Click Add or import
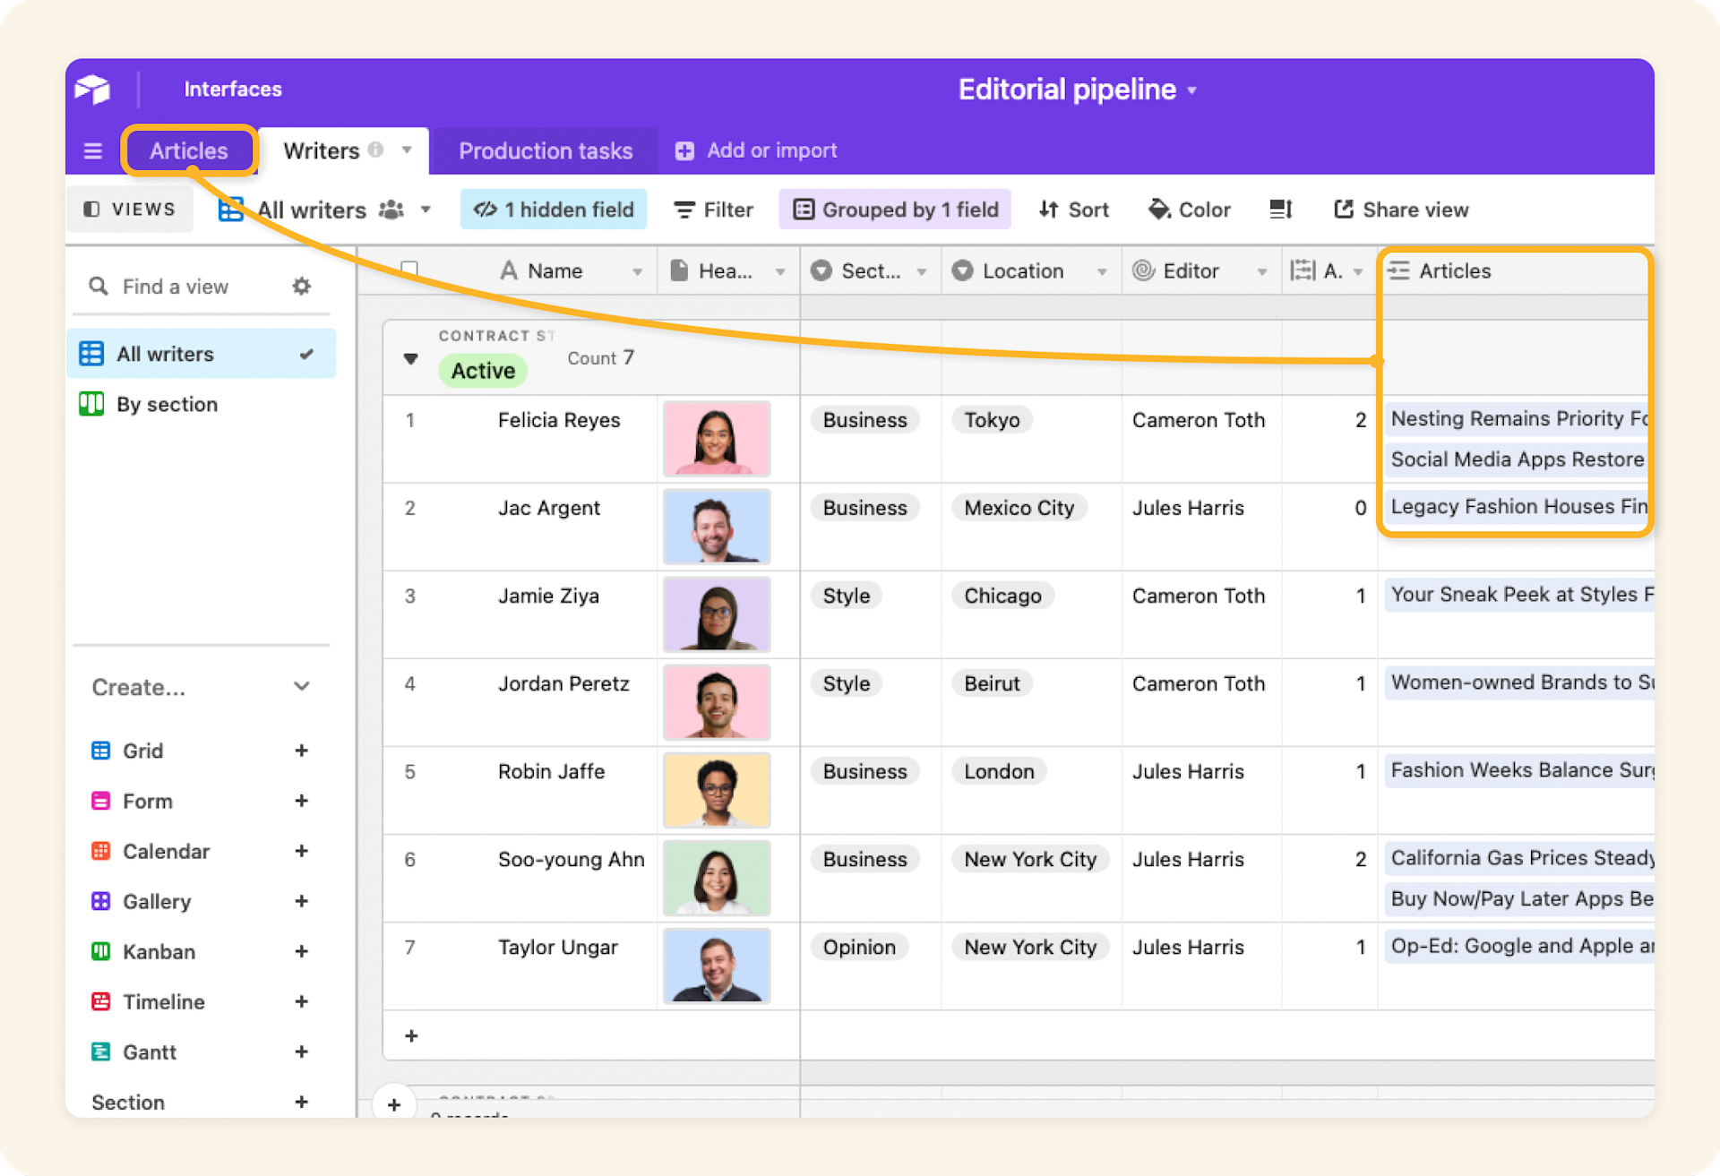The image size is (1720, 1176). coord(755,150)
